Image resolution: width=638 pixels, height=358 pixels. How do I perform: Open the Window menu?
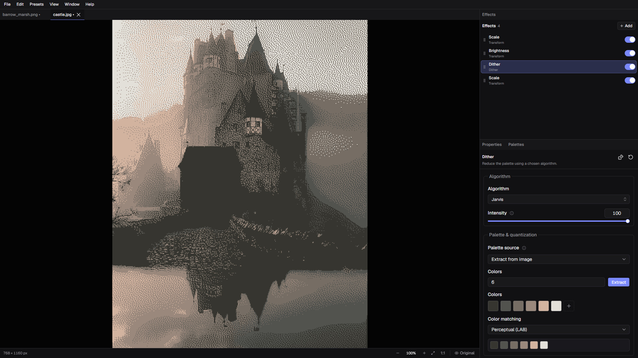pos(72,4)
